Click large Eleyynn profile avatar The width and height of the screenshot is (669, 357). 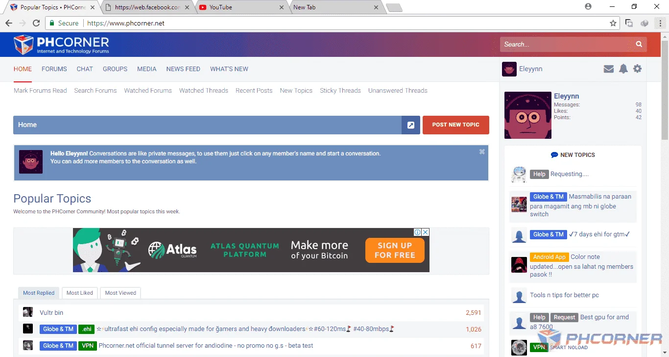pos(528,115)
